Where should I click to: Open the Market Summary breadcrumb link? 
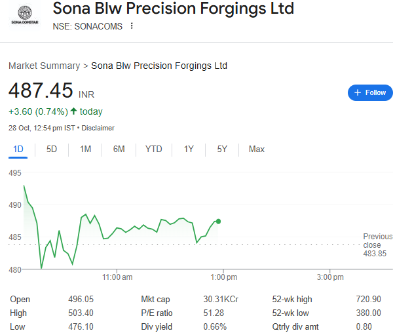click(43, 66)
